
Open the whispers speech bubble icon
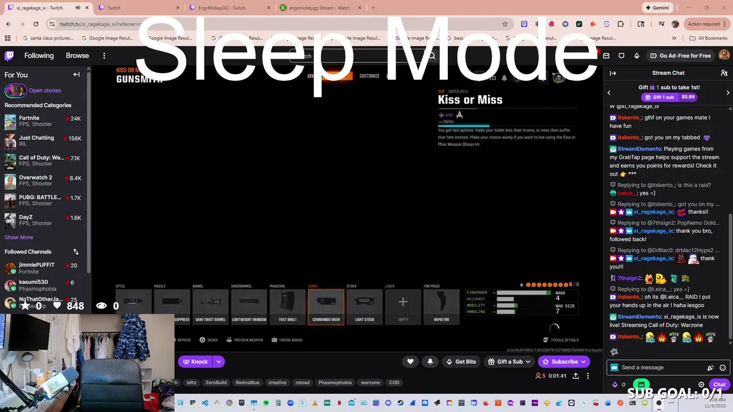pos(621,56)
